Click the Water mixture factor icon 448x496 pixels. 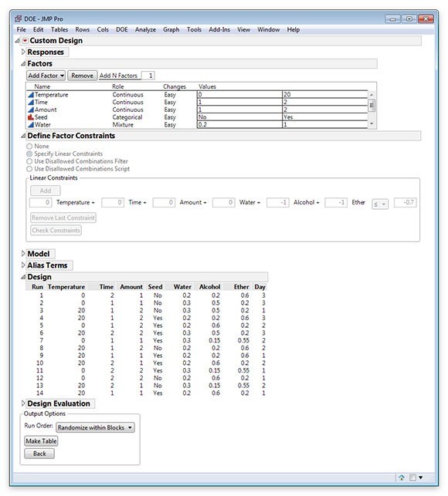[31, 125]
